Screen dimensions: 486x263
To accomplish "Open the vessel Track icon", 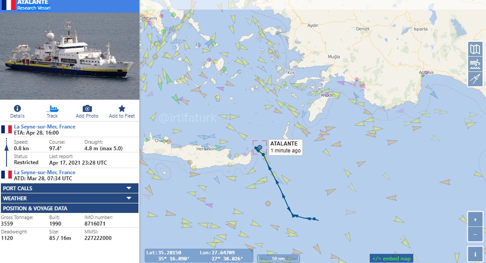I will point(52,108).
